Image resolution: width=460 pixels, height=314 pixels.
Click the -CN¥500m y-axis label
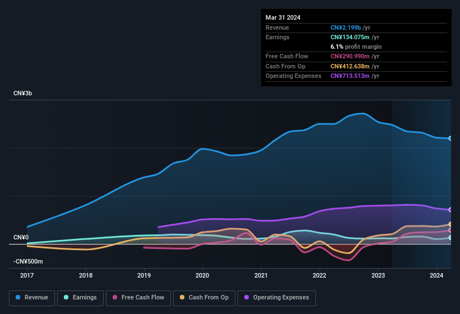[x=28, y=261]
